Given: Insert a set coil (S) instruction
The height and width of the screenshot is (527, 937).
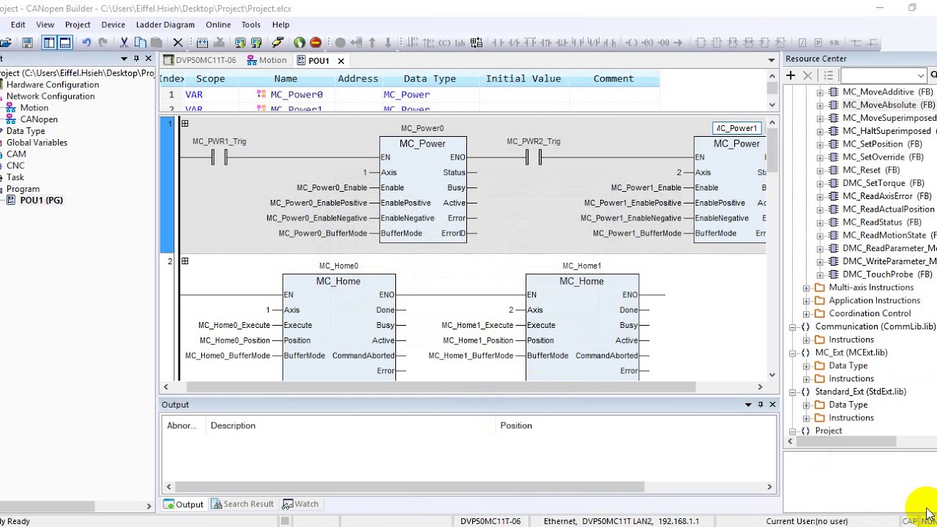Looking at the screenshot, I should 648,42.
